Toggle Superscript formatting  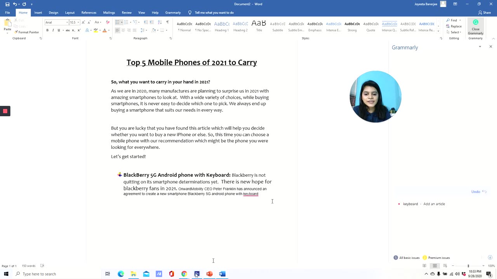point(78,30)
